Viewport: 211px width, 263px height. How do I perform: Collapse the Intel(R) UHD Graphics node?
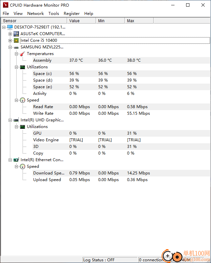10,120
